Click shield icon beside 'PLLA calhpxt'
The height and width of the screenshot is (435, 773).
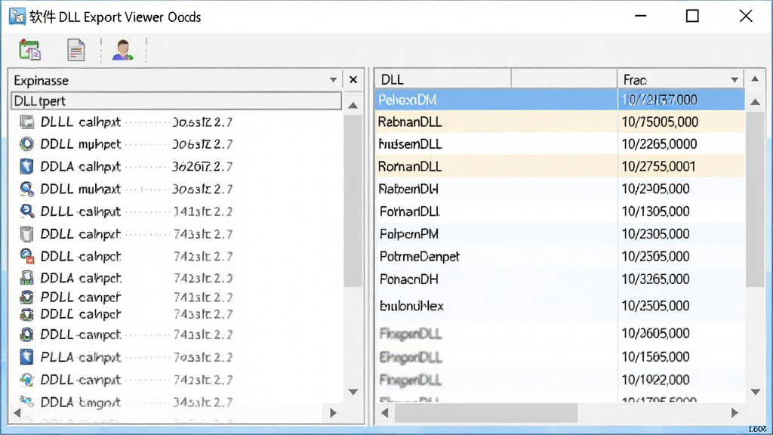coord(26,356)
